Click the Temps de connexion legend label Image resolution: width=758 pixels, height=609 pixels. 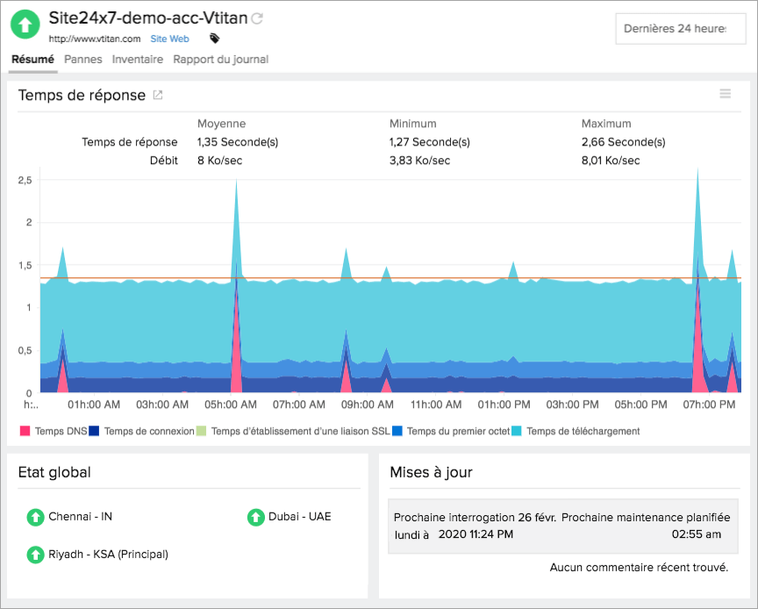click(149, 431)
